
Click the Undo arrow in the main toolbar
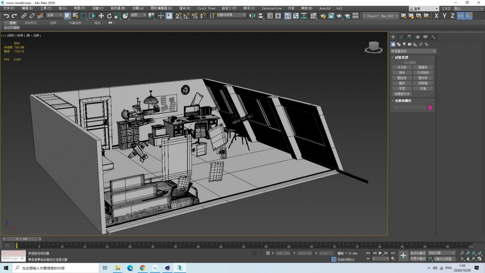click(6, 16)
